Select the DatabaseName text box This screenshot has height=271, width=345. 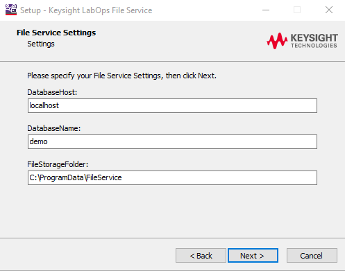pos(172,142)
